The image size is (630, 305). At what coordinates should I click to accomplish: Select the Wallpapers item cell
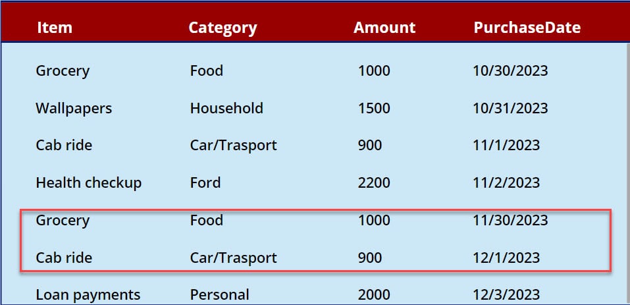click(x=74, y=109)
